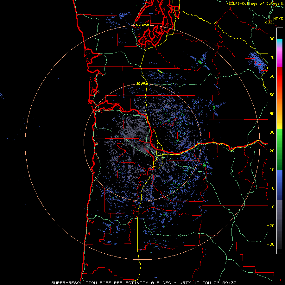Click the 40 dBZ scale value

pyautogui.click(x=272, y=114)
